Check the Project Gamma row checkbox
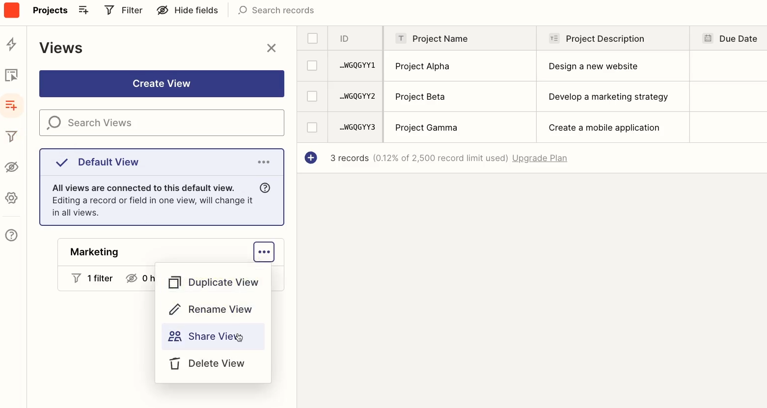The width and height of the screenshot is (767, 408). coord(312,127)
